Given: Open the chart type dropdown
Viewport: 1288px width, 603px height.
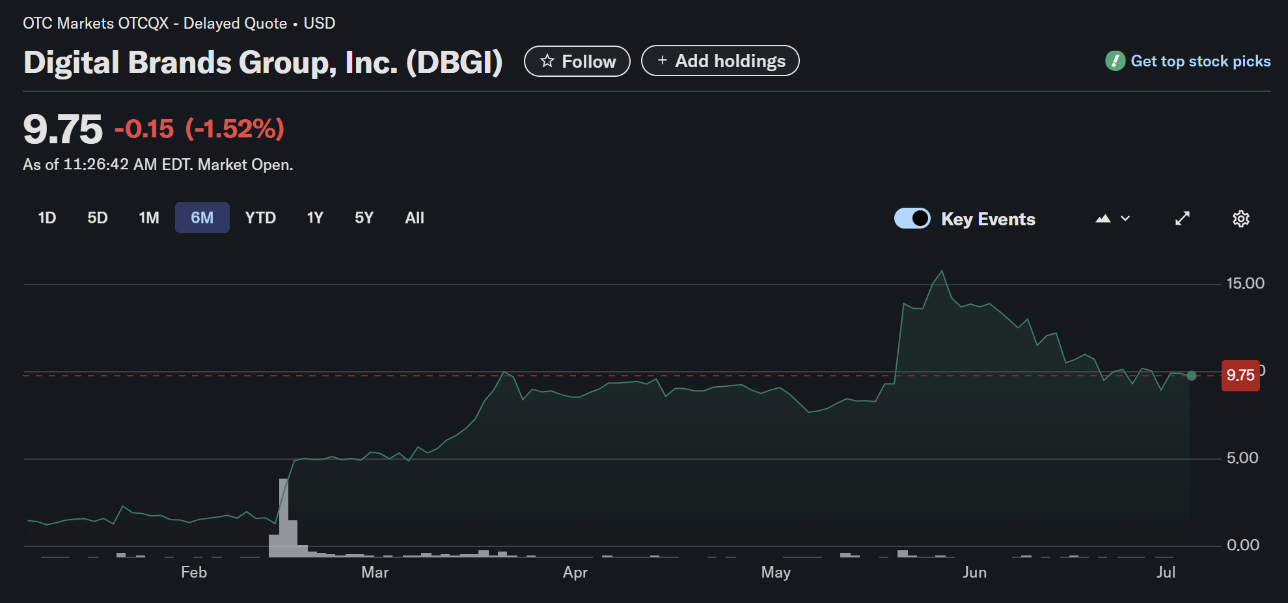Looking at the screenshot, I should (x=1112, y=219).
